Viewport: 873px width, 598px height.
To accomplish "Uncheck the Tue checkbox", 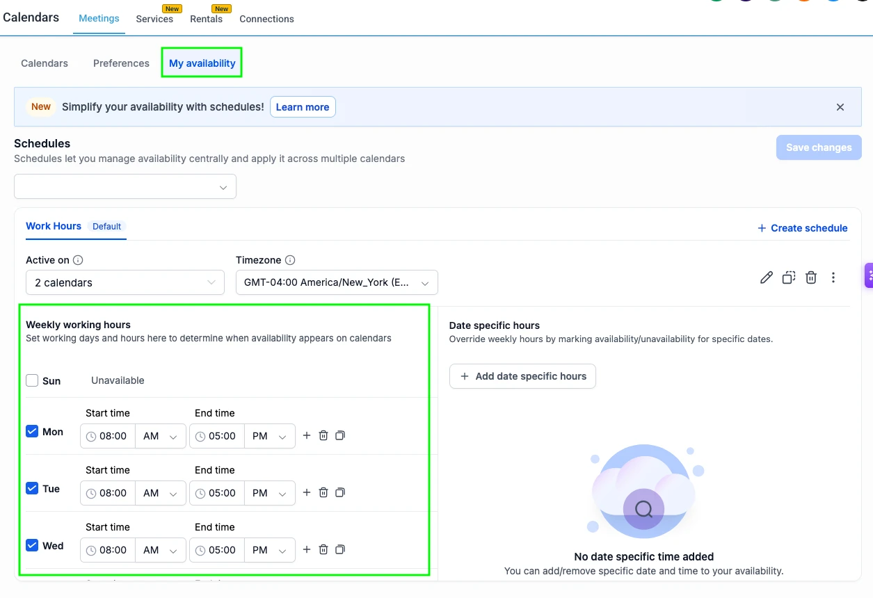I will 32,488.
